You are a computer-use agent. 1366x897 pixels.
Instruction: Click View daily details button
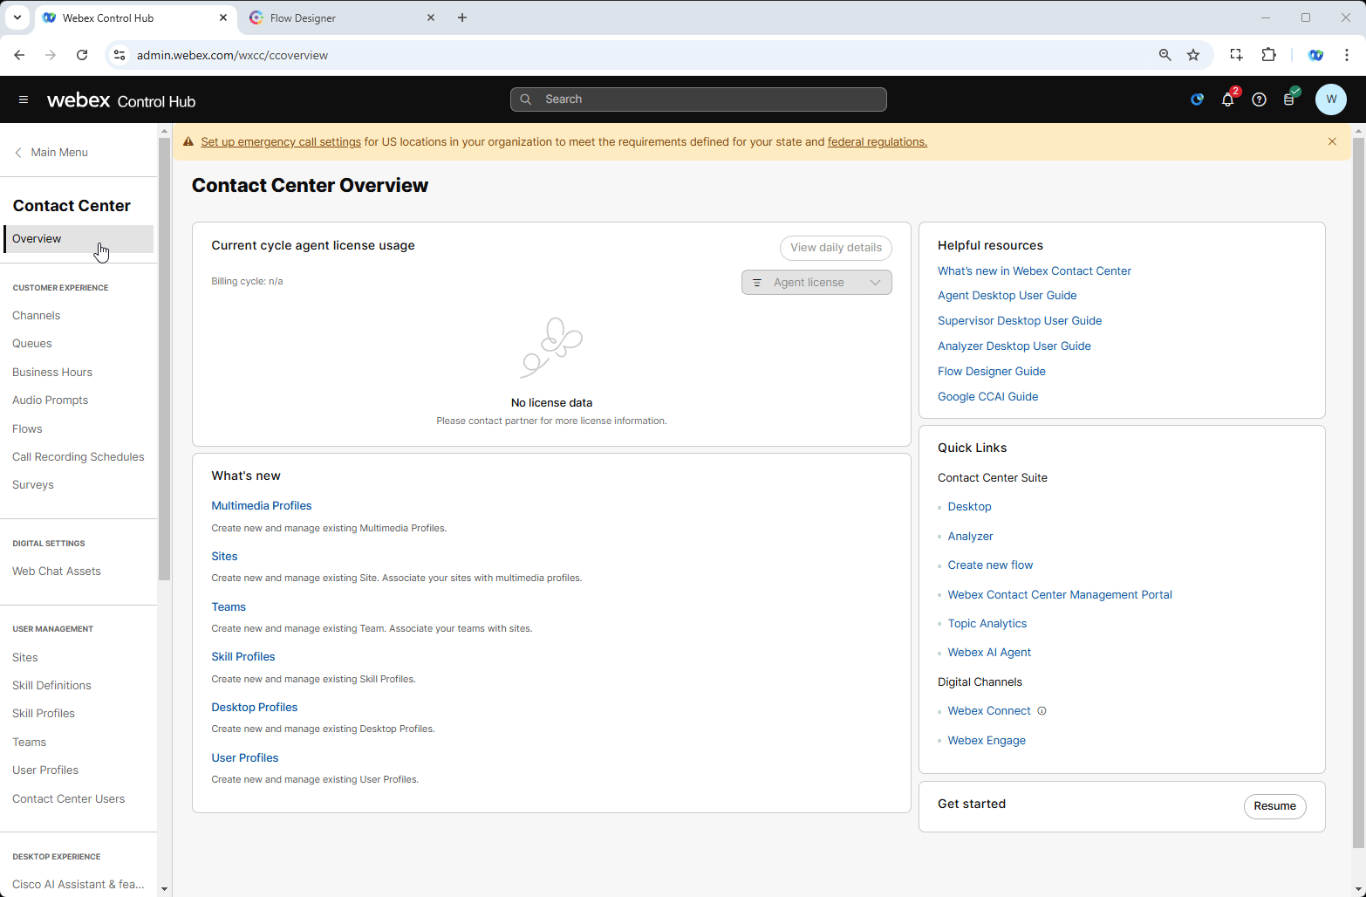pyautogui.click(x=836, y=248)
